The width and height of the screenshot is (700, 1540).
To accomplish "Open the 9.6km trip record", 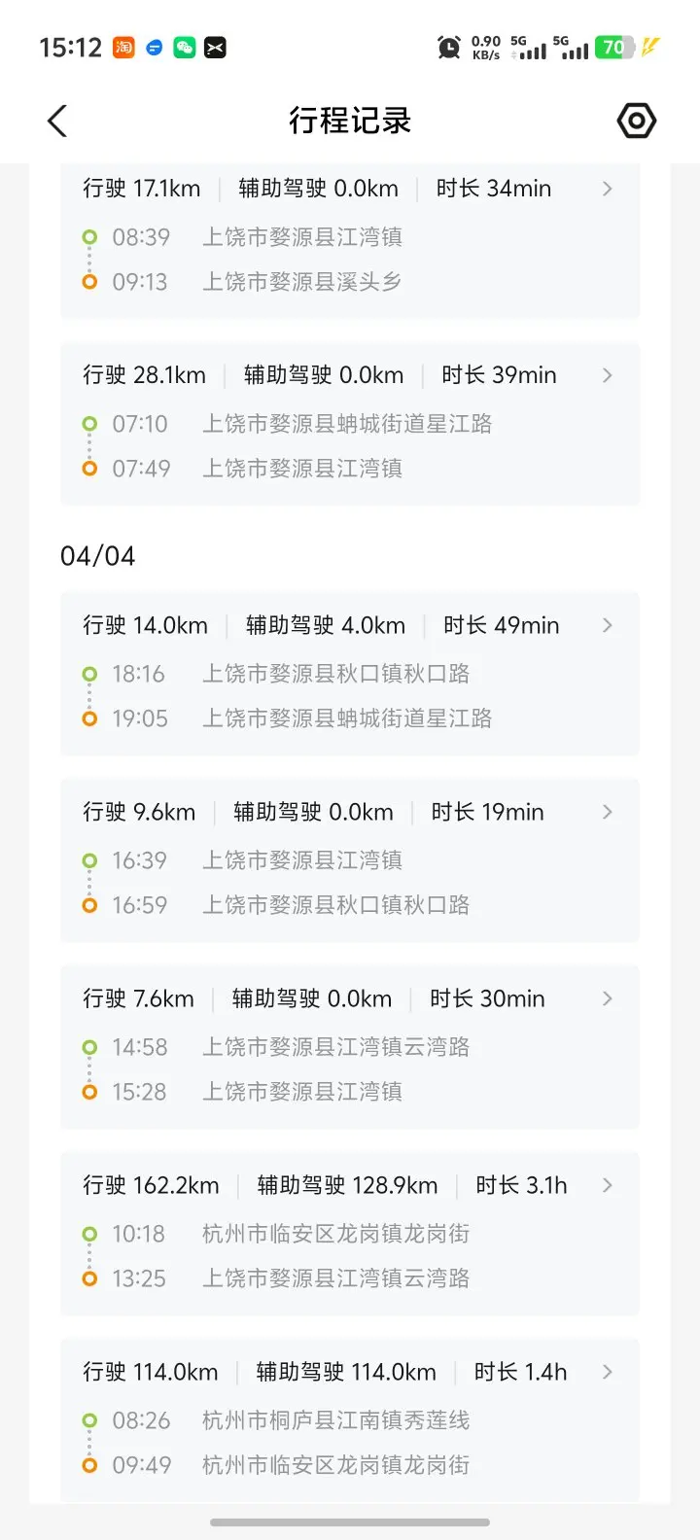I will pyautogui.click(x=350, y=859).
